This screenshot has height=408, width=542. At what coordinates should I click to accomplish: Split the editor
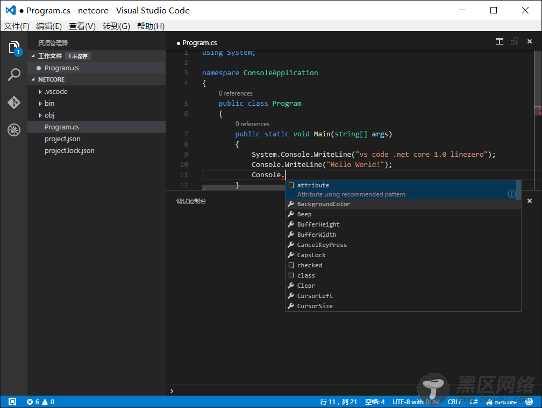click(499, 41)
